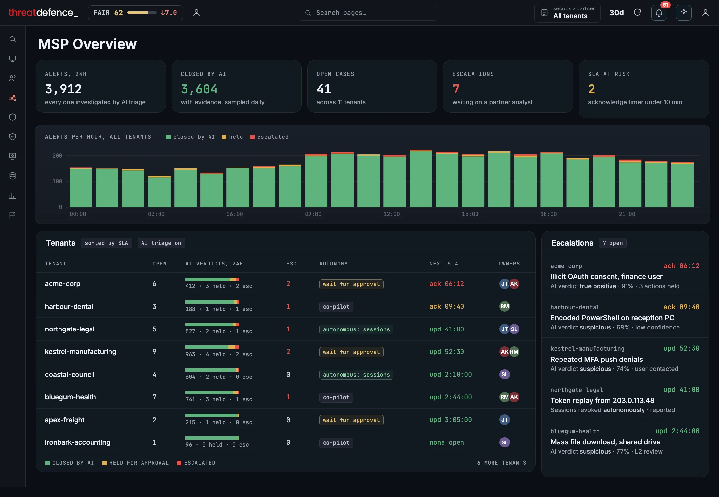Click the Search pages input field
Image resolution: width=719 pixels, height=497 pixels.
368,13
